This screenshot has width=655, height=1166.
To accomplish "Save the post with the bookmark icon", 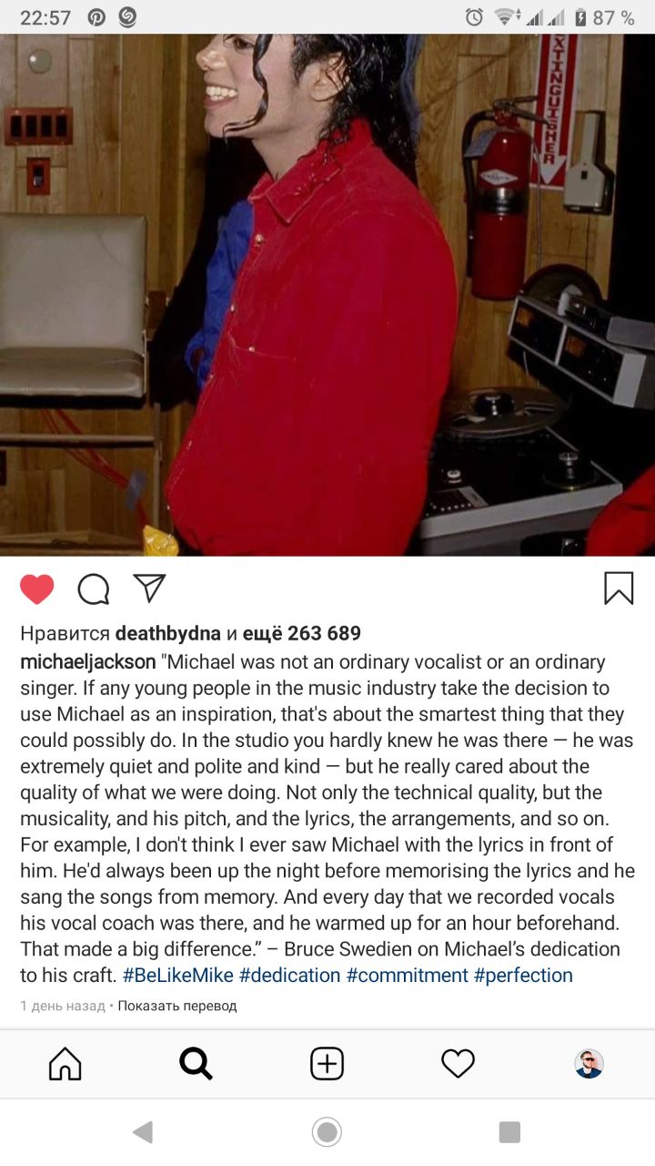I will [619, 588].
